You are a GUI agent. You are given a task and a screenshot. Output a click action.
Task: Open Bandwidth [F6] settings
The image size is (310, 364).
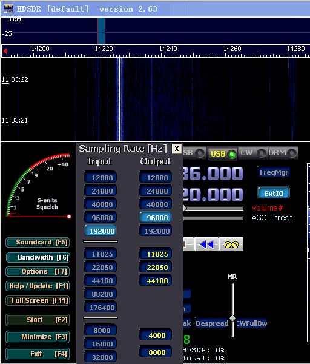(x=38, y=257)
